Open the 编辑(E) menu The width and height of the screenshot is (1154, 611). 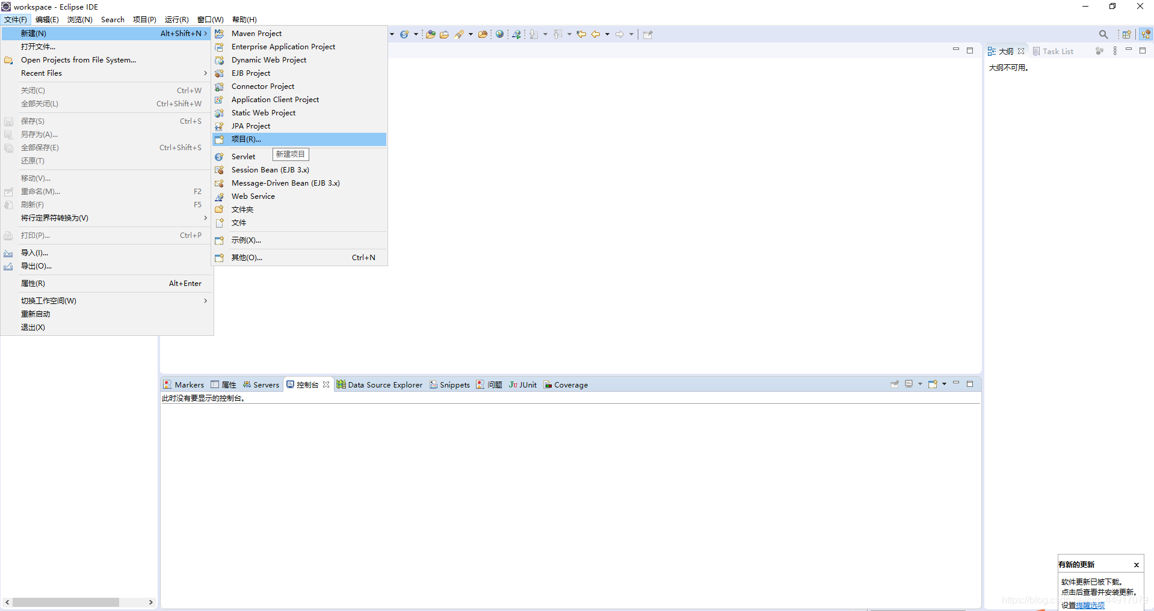(x=47, y=20)
